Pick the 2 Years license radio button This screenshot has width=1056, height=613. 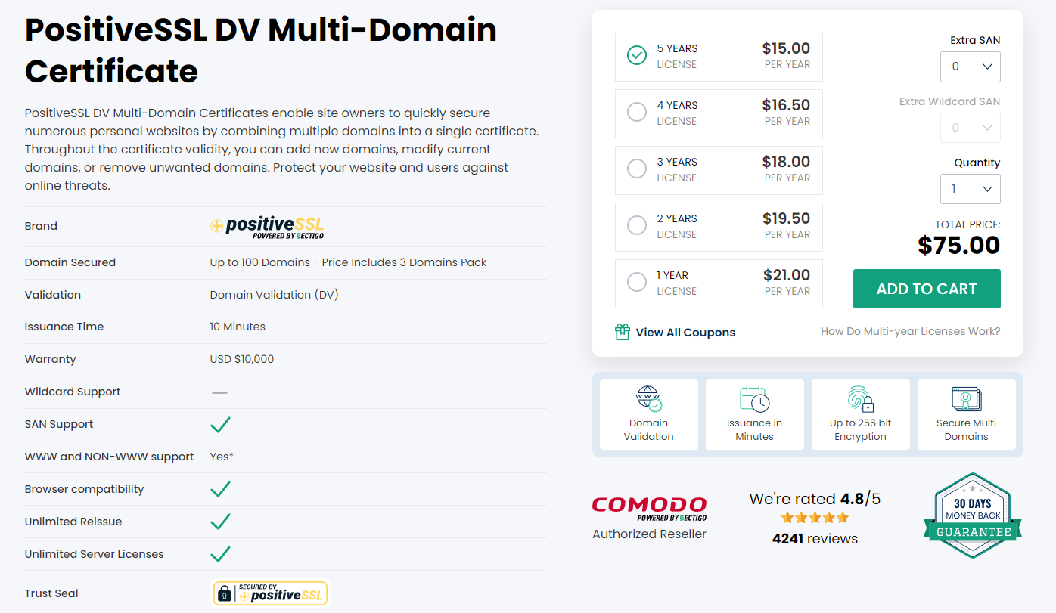[x=637, y=225]
